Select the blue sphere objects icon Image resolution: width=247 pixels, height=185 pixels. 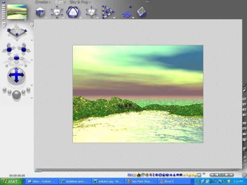point(156,175)
